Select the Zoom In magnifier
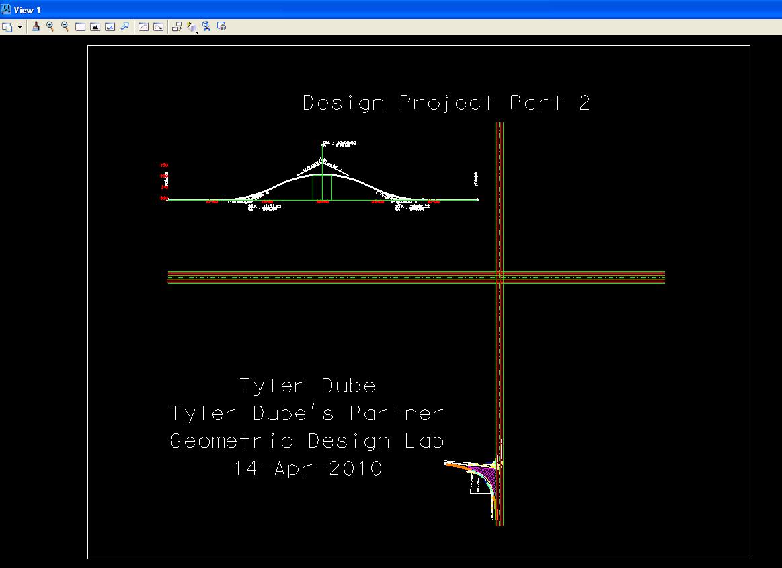 pyautogui.click(x=50, y=27)
